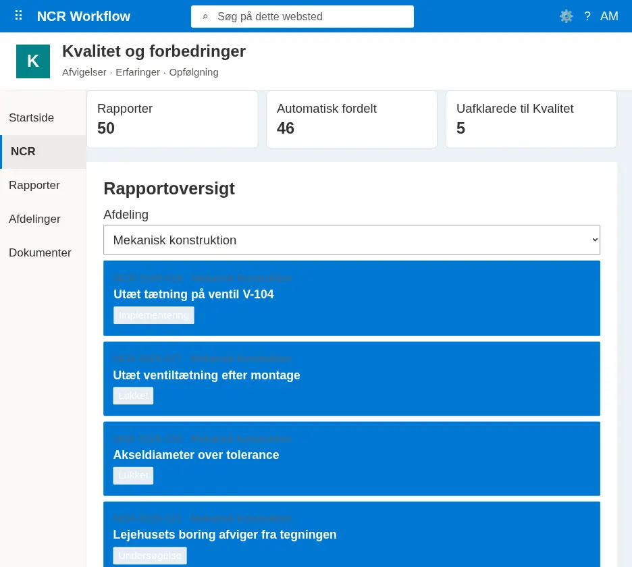Open settings via the gear icon
The height and width of the screenshot is (567, 632).
566,16
